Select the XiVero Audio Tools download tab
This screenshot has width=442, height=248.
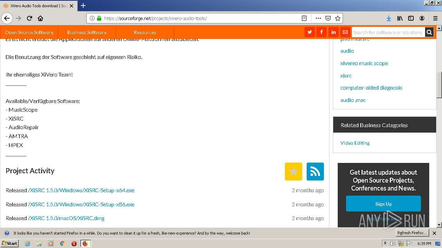pyautogui.click(x=38, y=6)
